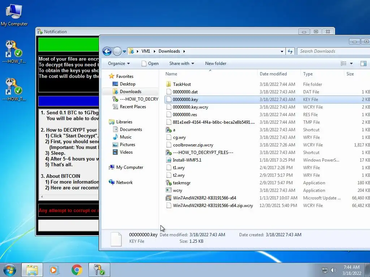Viewport: 370px width, 277px height.
Task: Expand arrow after VM1 breadcrumb
Action: (x=154, y=51)
